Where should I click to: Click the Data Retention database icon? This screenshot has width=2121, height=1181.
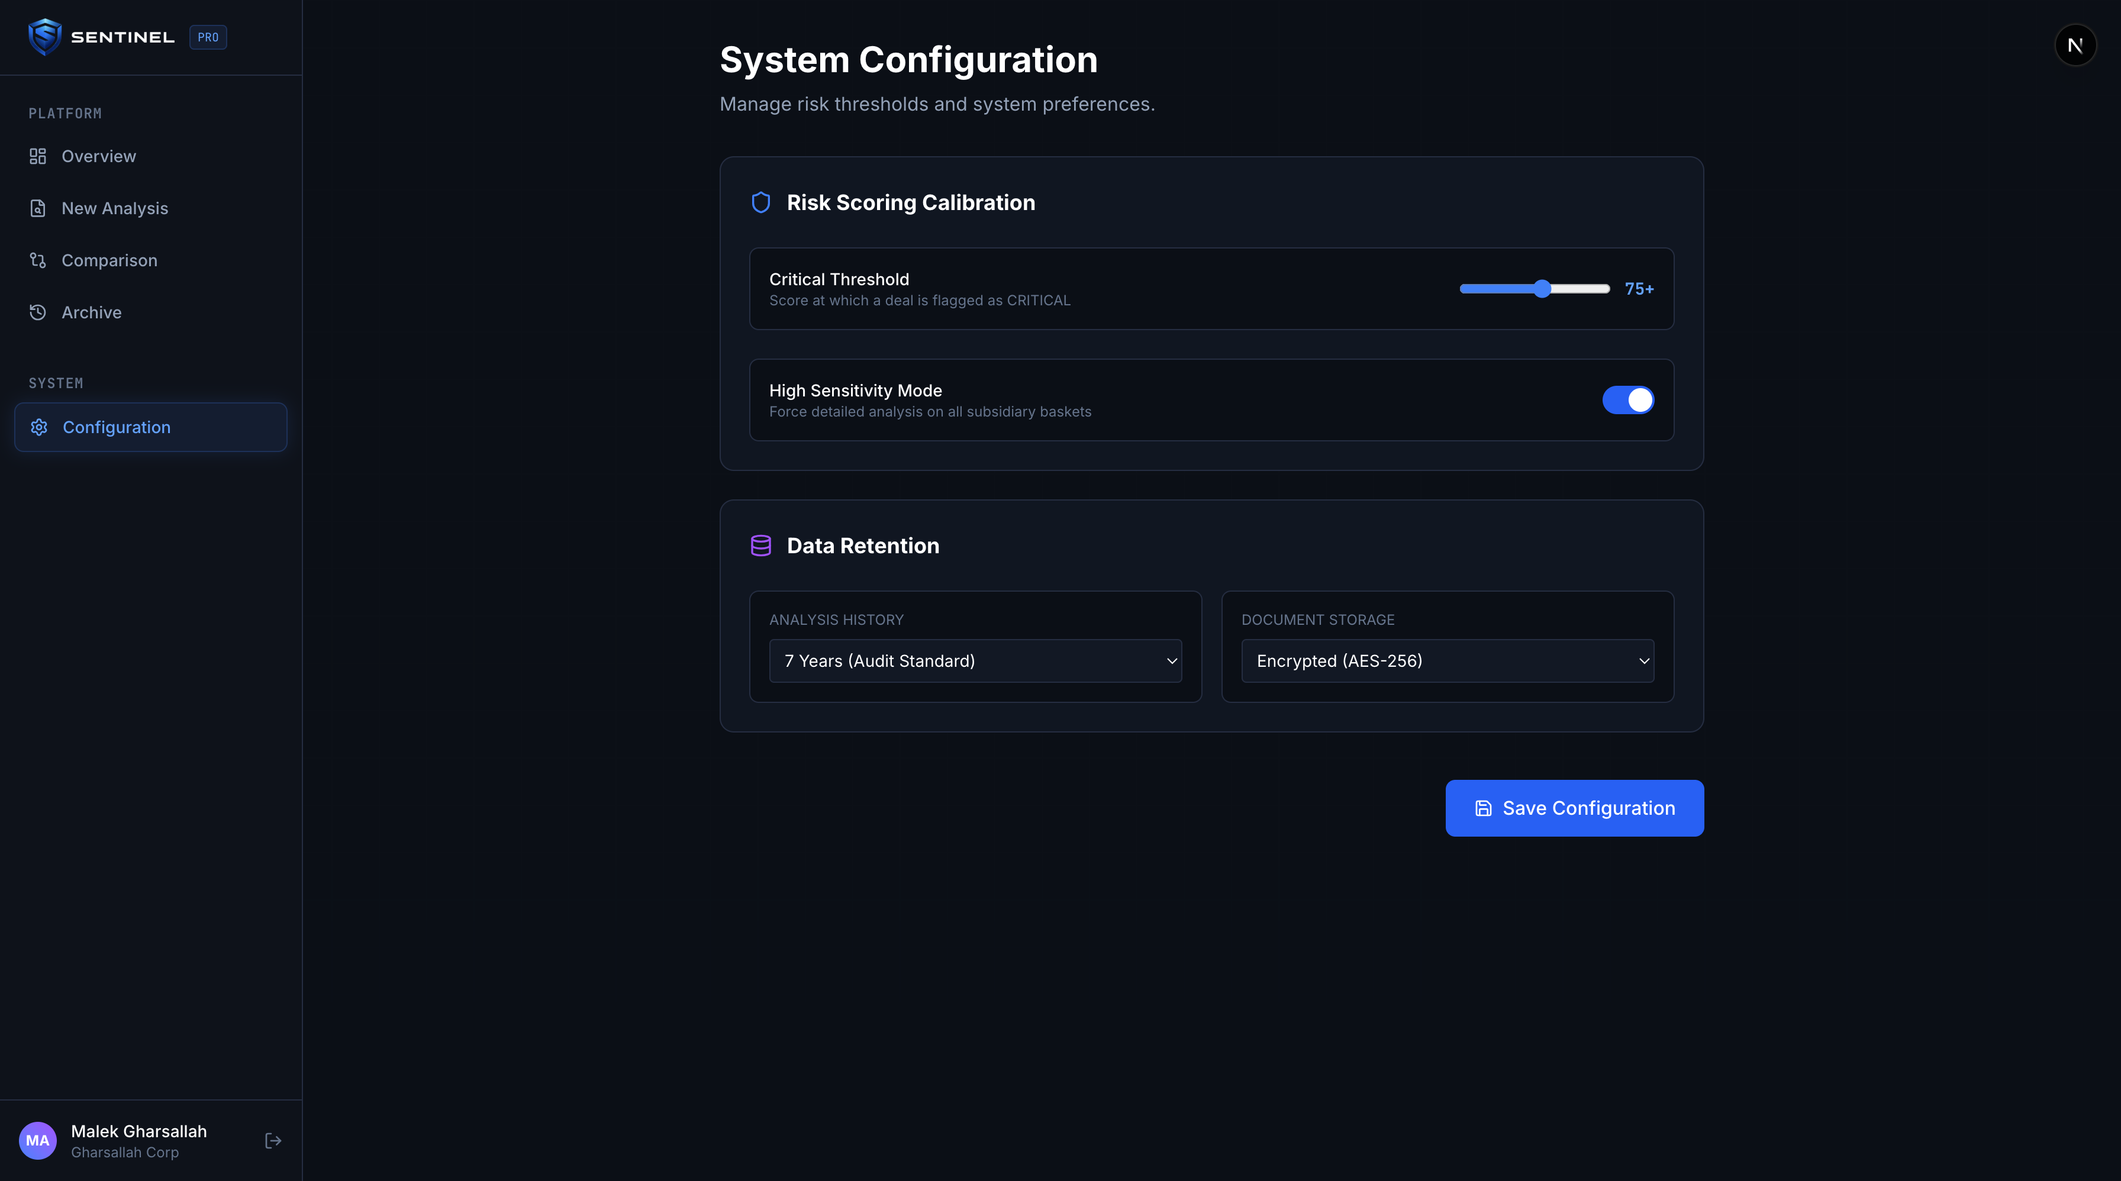click(761, 546)
